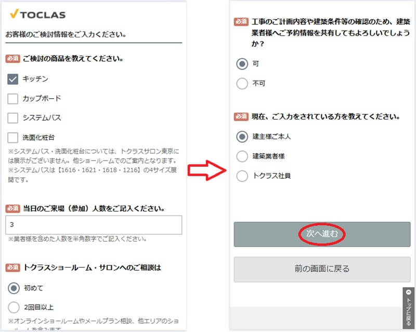Click the 必須 badge beside ご検討の商品
This screenshot has height=332, width=416.
pyautogui.click(x=12, y=59)
